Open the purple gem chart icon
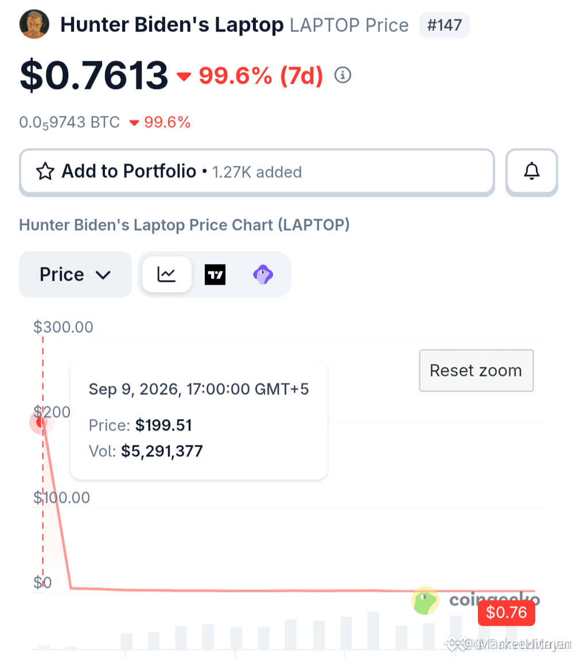 point(263,274)
